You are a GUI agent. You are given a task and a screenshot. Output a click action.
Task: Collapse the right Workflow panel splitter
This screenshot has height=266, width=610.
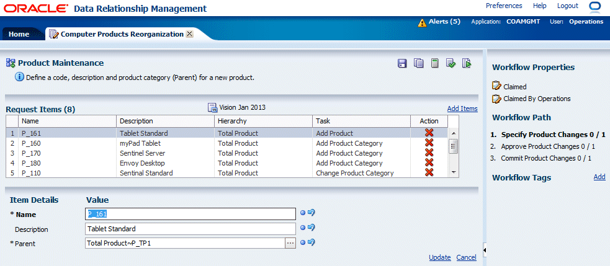(x=484, y=249)
